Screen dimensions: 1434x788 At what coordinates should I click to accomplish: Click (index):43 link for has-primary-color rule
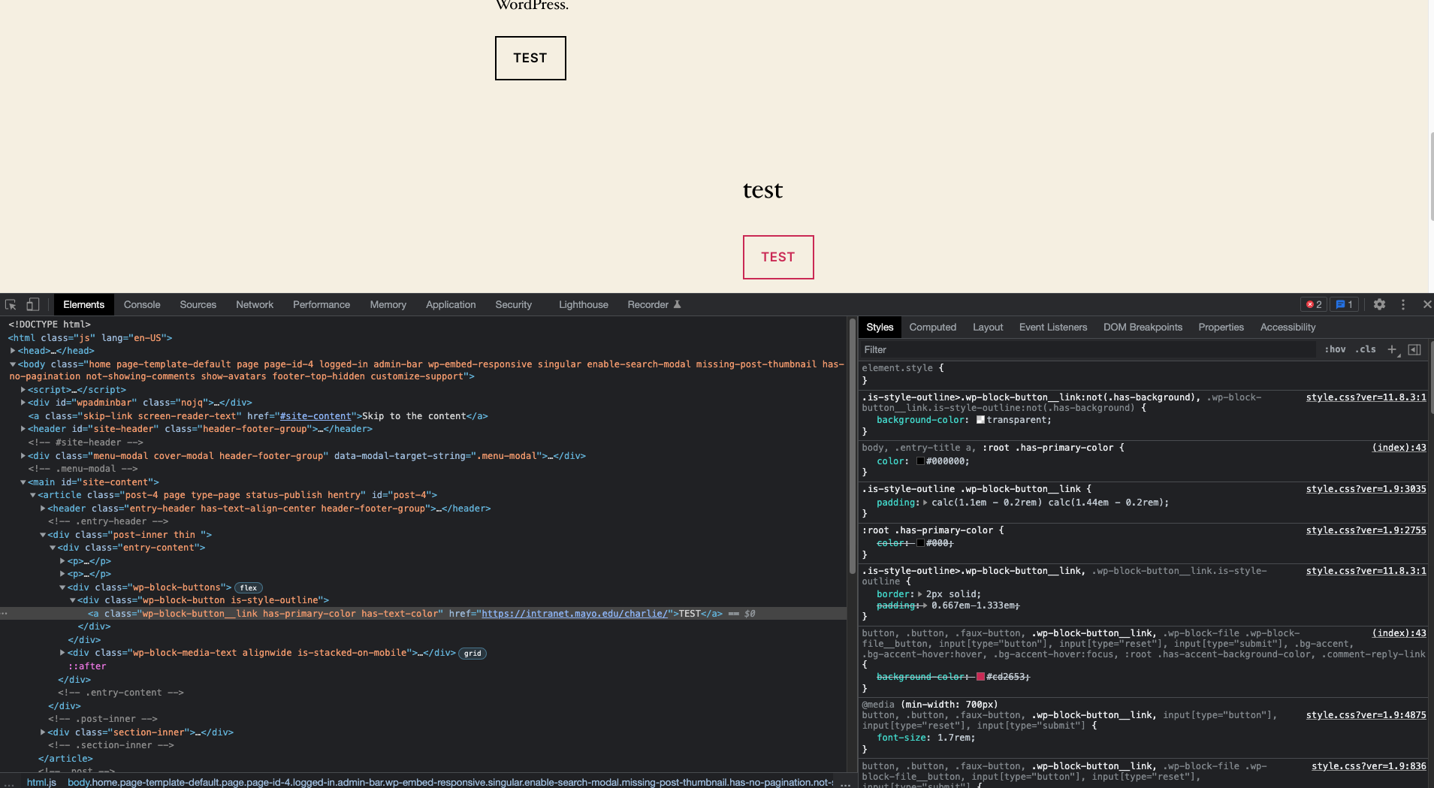pyautogui.click(x=1399, y=448)
